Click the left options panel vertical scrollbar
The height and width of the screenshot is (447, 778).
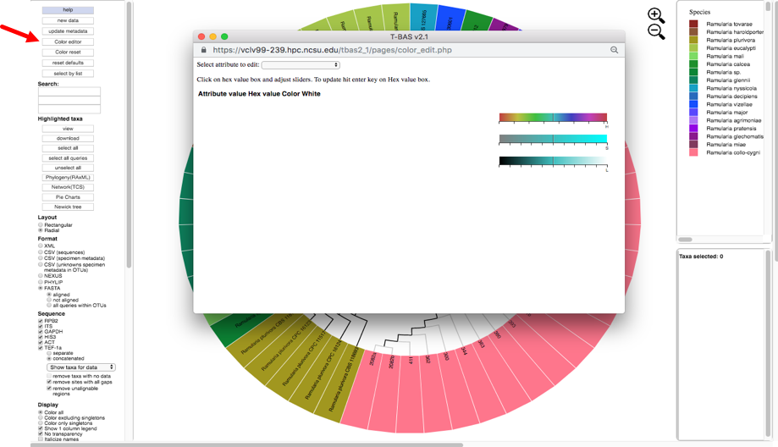pos(129,135)
